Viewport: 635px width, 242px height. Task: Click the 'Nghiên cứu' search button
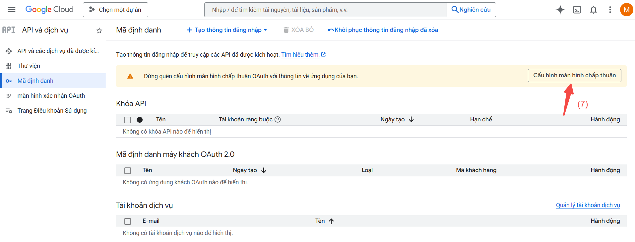[x=471, y=10]
